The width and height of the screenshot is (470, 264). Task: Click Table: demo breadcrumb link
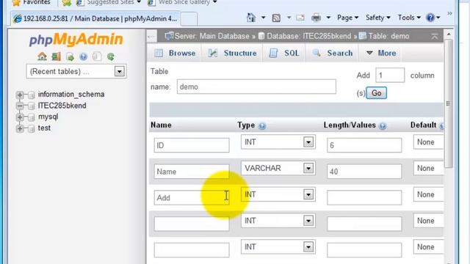[388, 36]
